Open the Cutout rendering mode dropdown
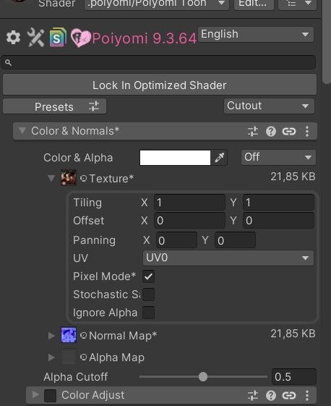 (x=269, y=106)
